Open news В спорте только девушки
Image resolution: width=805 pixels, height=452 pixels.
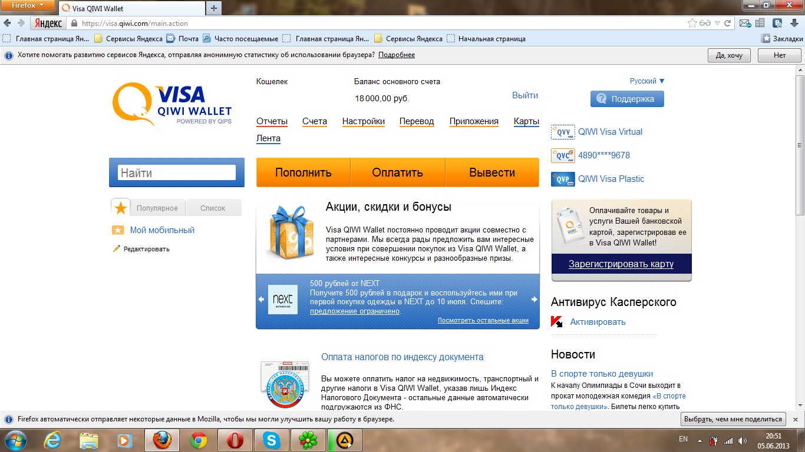click(602, 374)
